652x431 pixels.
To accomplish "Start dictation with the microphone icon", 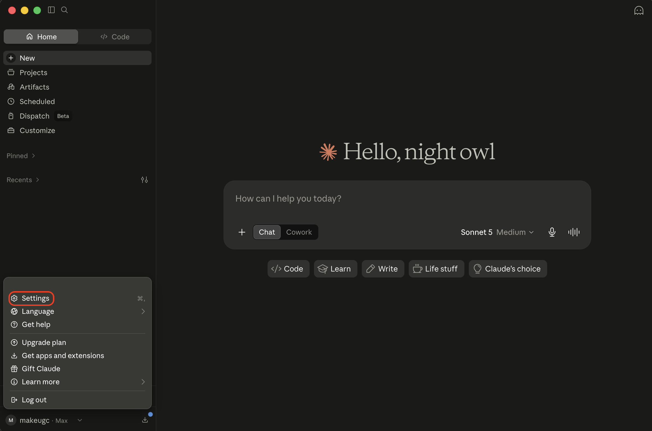I will [552, 232].
